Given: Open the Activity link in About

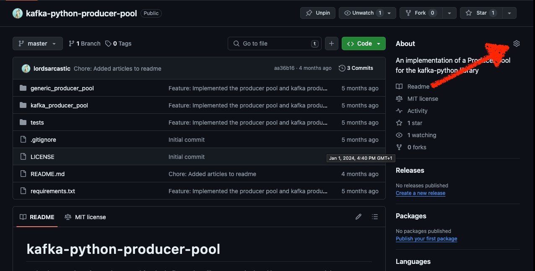Looking at the screenshot, I should tap(418, 111).
